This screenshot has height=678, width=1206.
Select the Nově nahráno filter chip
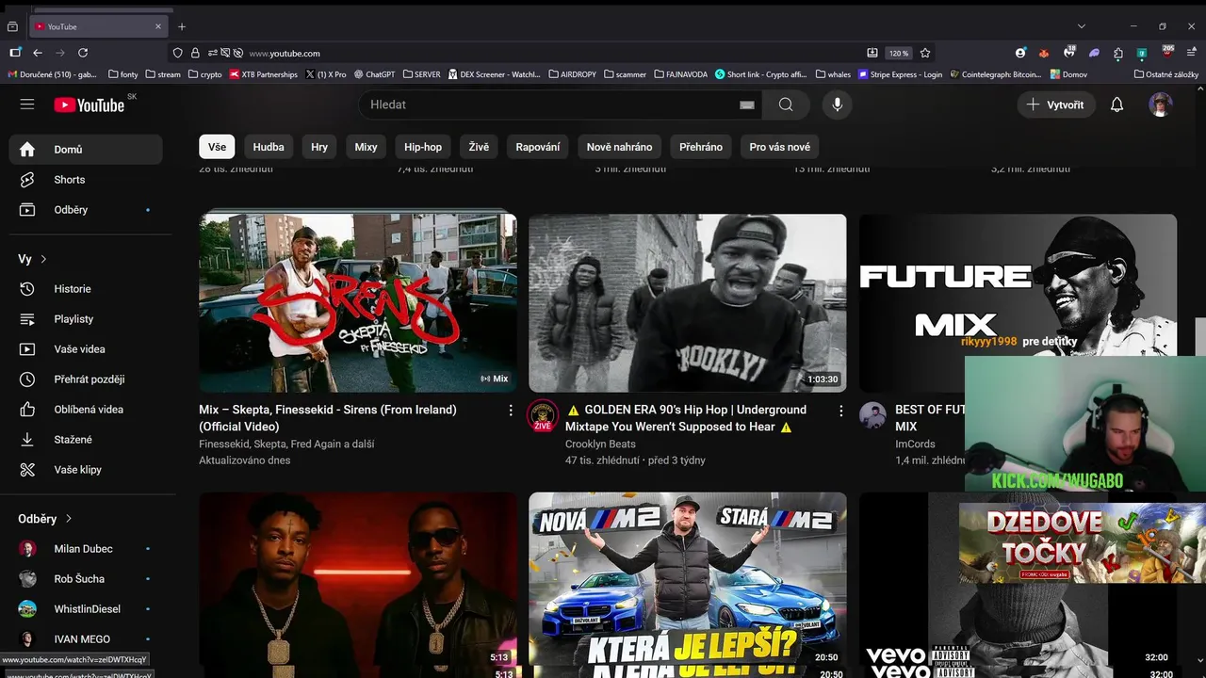[619, 147]
